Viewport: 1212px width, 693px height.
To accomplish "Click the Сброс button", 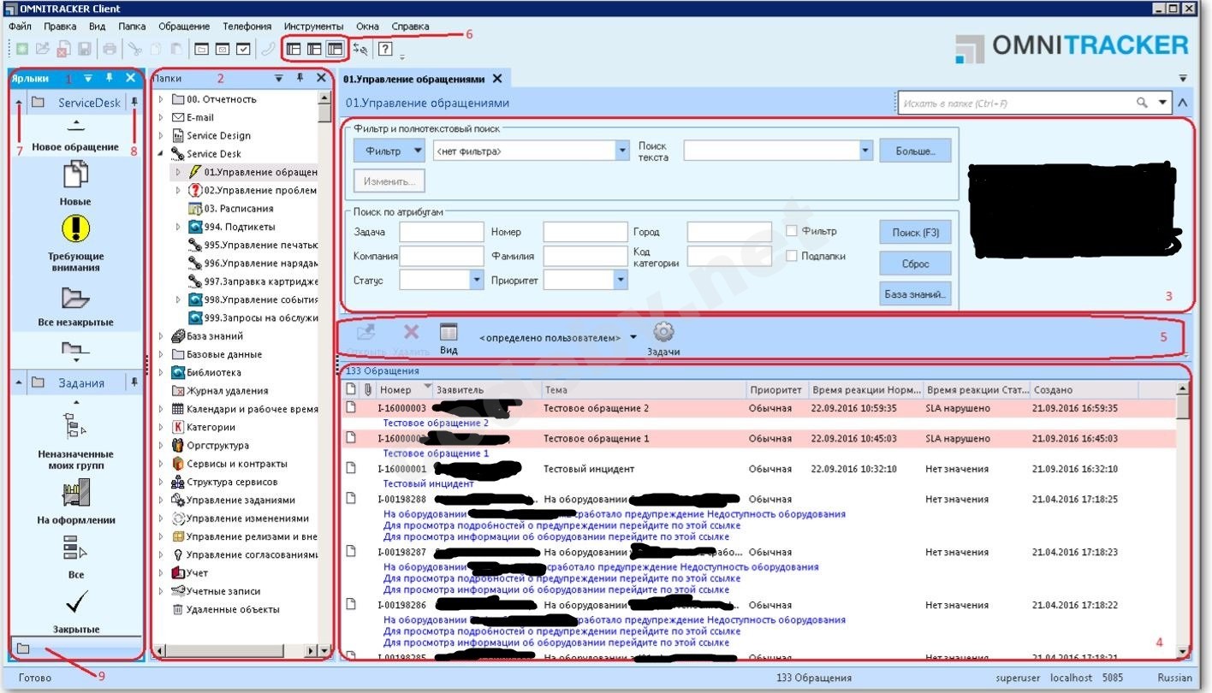I will [x=915, y=264].
